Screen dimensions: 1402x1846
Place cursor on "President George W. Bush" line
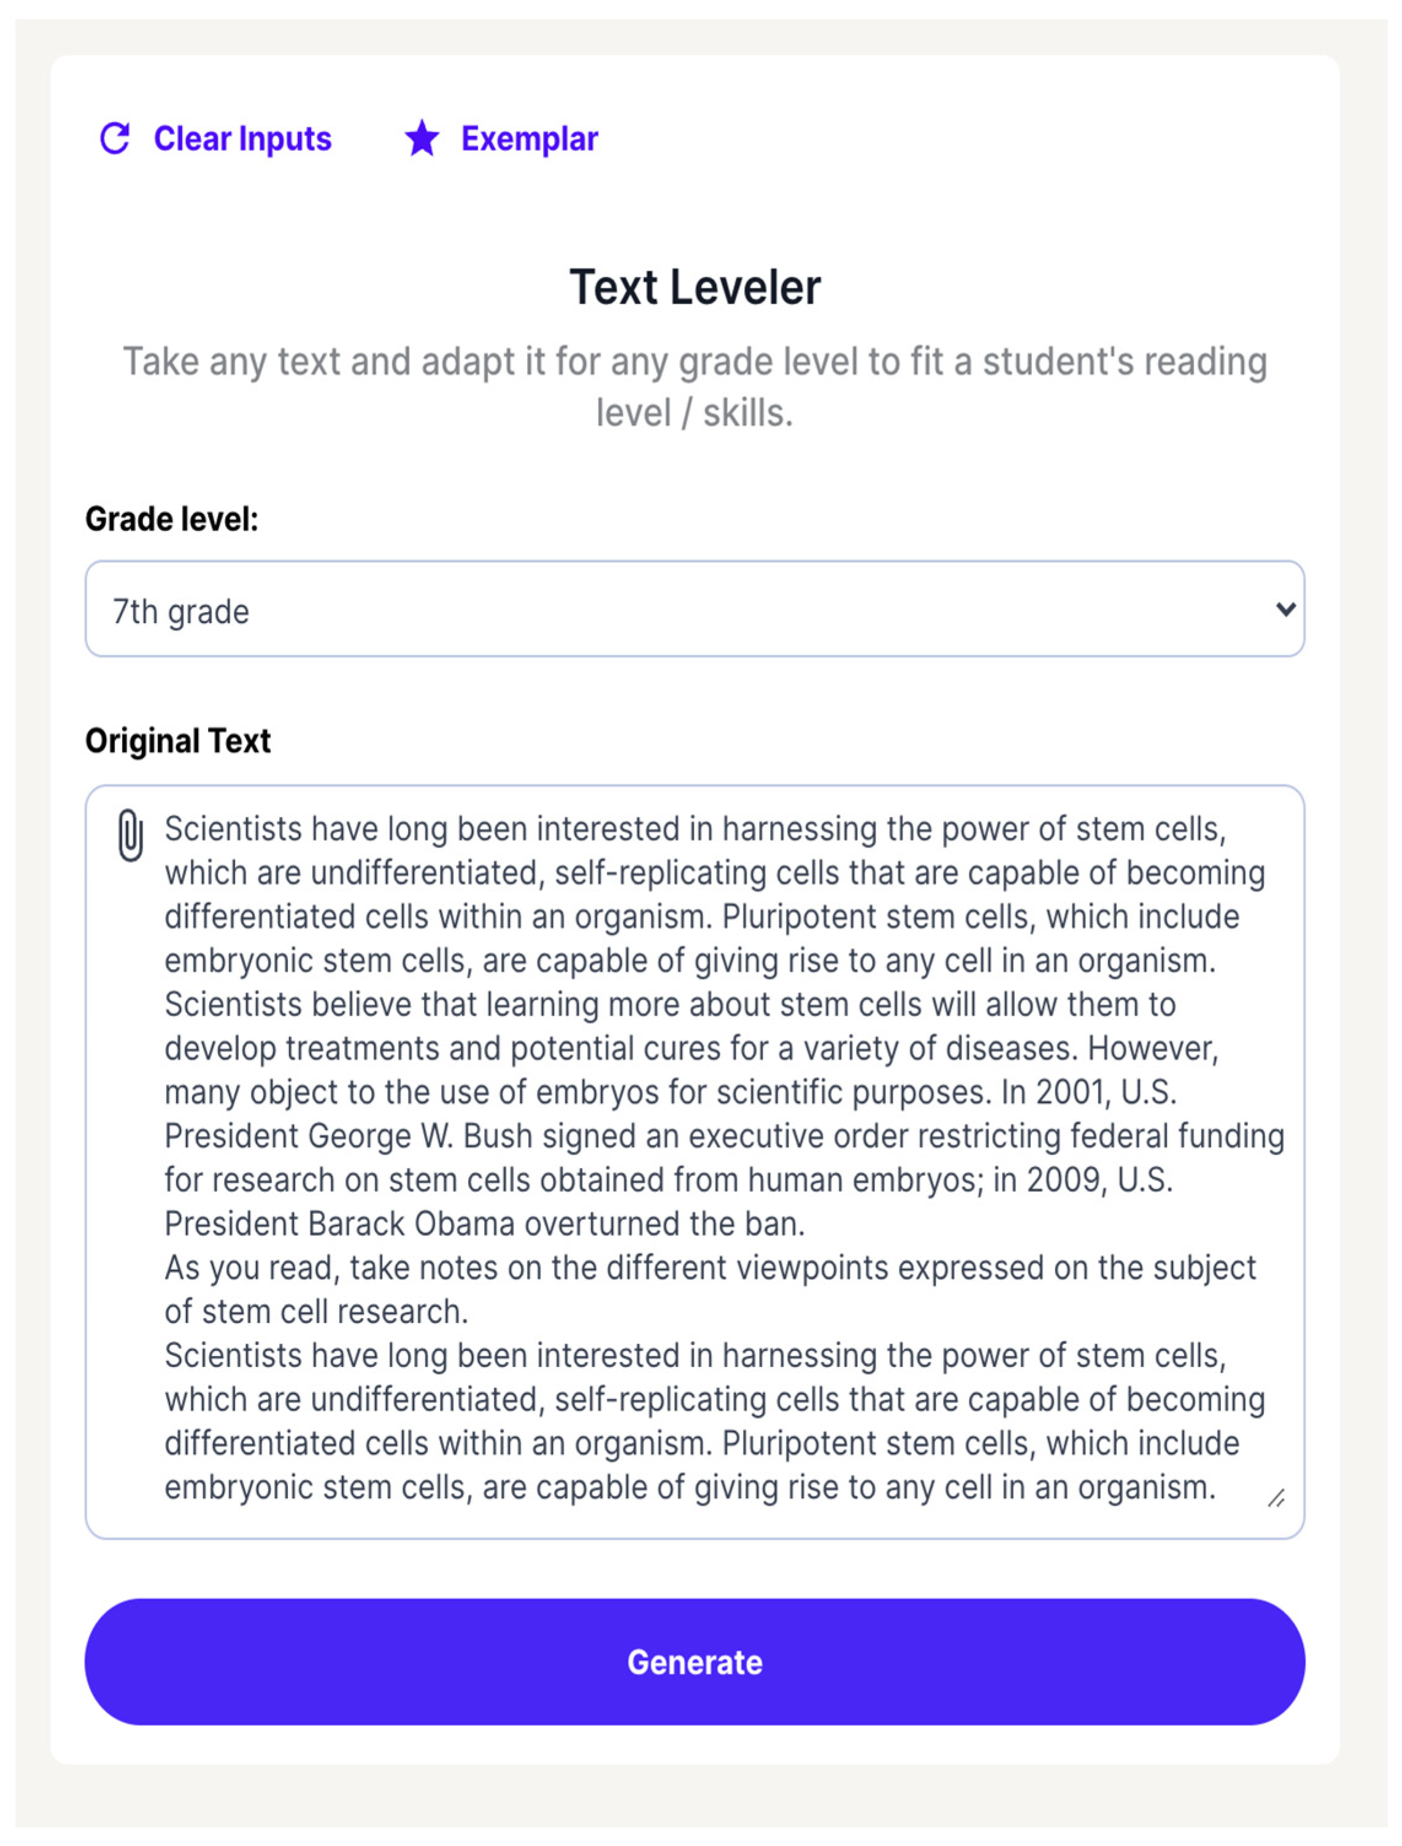(x=723, y=1136)
